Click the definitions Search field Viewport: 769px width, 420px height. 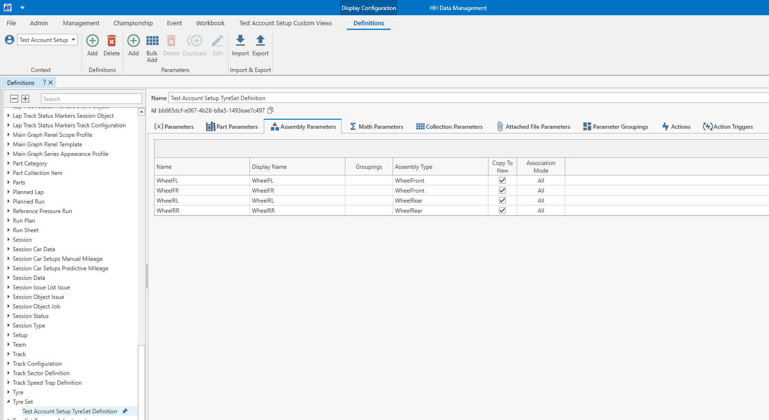point(92,99)
